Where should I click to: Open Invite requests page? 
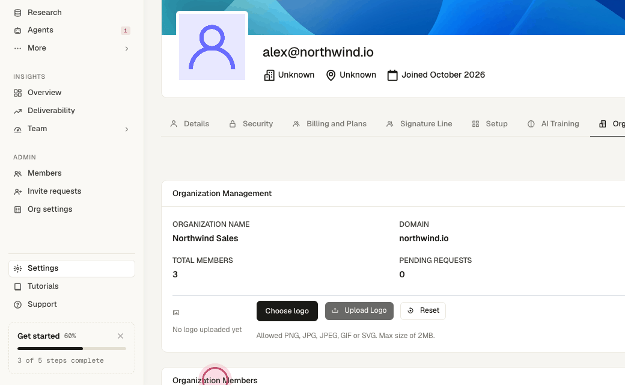tap(54, 191)
